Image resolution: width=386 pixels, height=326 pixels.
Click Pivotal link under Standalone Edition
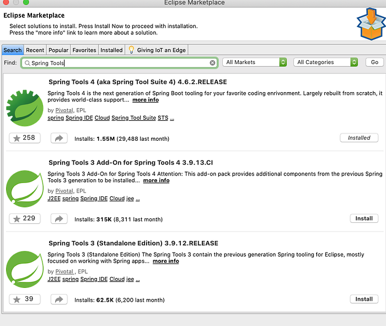(65, 271)
